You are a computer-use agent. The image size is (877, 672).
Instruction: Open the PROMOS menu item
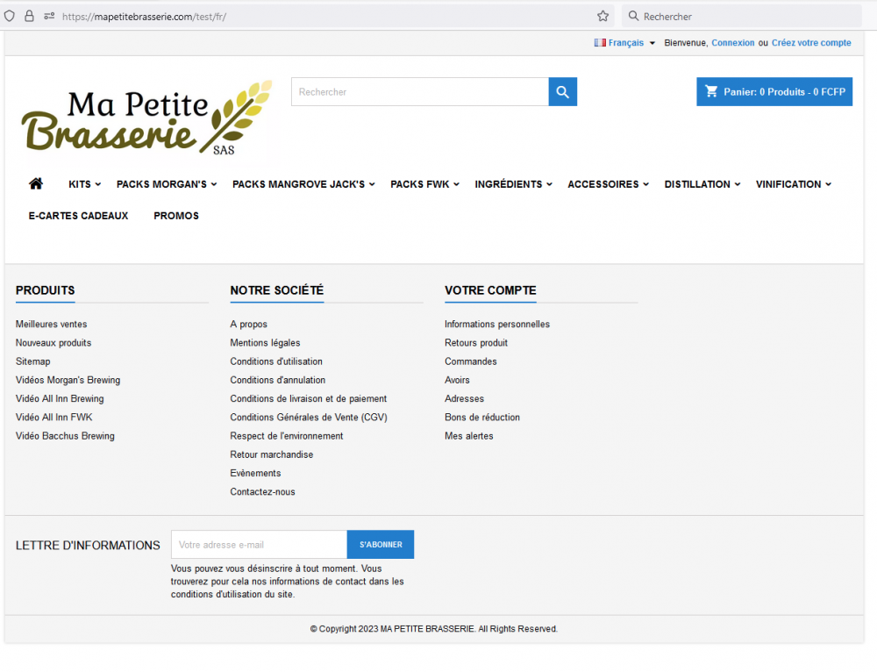176,216
